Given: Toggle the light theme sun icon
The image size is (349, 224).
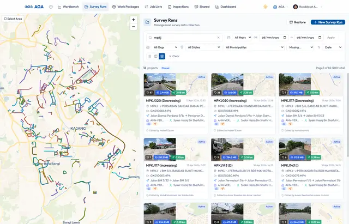Looking at the screenshot, I should tap(266, 7).
